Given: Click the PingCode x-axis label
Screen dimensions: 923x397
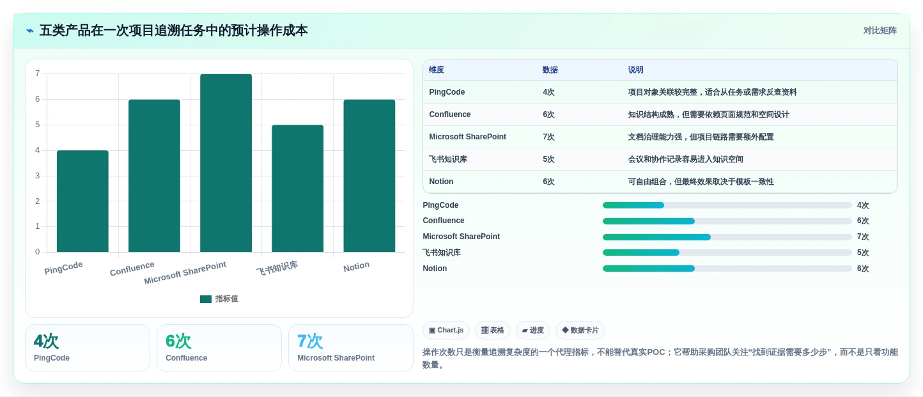Looking at the screenshot, I should [63, 268].
